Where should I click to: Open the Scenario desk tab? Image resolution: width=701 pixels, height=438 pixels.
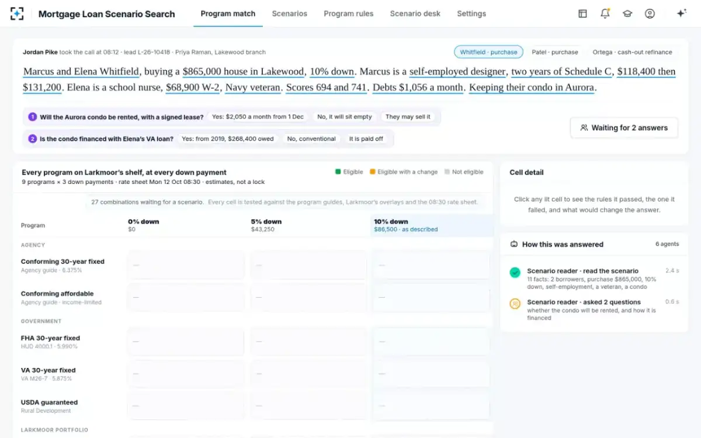pyautogui.click(x=415, y=13)
